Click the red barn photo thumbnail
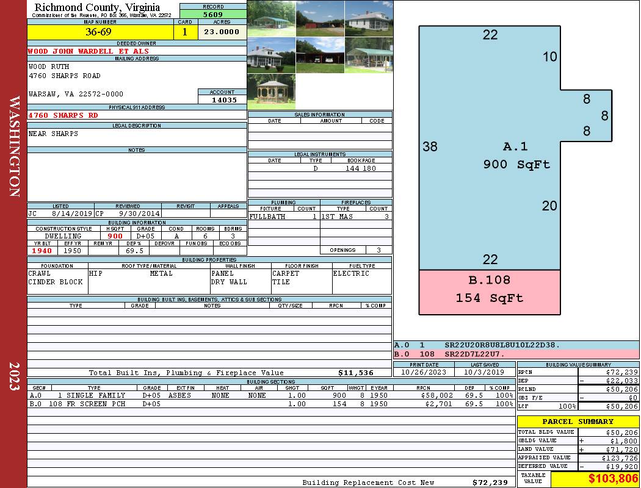This screenshot has height=488, width=641. 320,18
